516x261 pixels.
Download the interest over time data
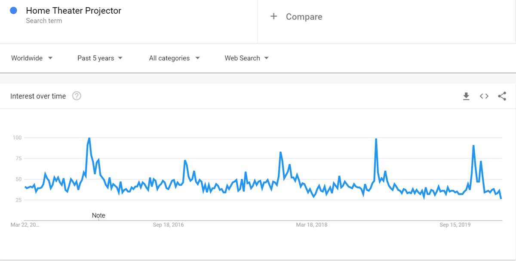466,96
